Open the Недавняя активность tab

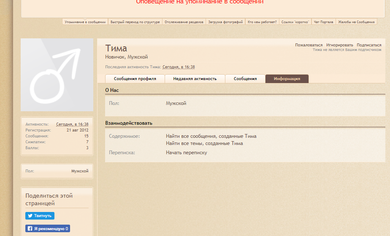pyautogui.click(x=195, y=79)
